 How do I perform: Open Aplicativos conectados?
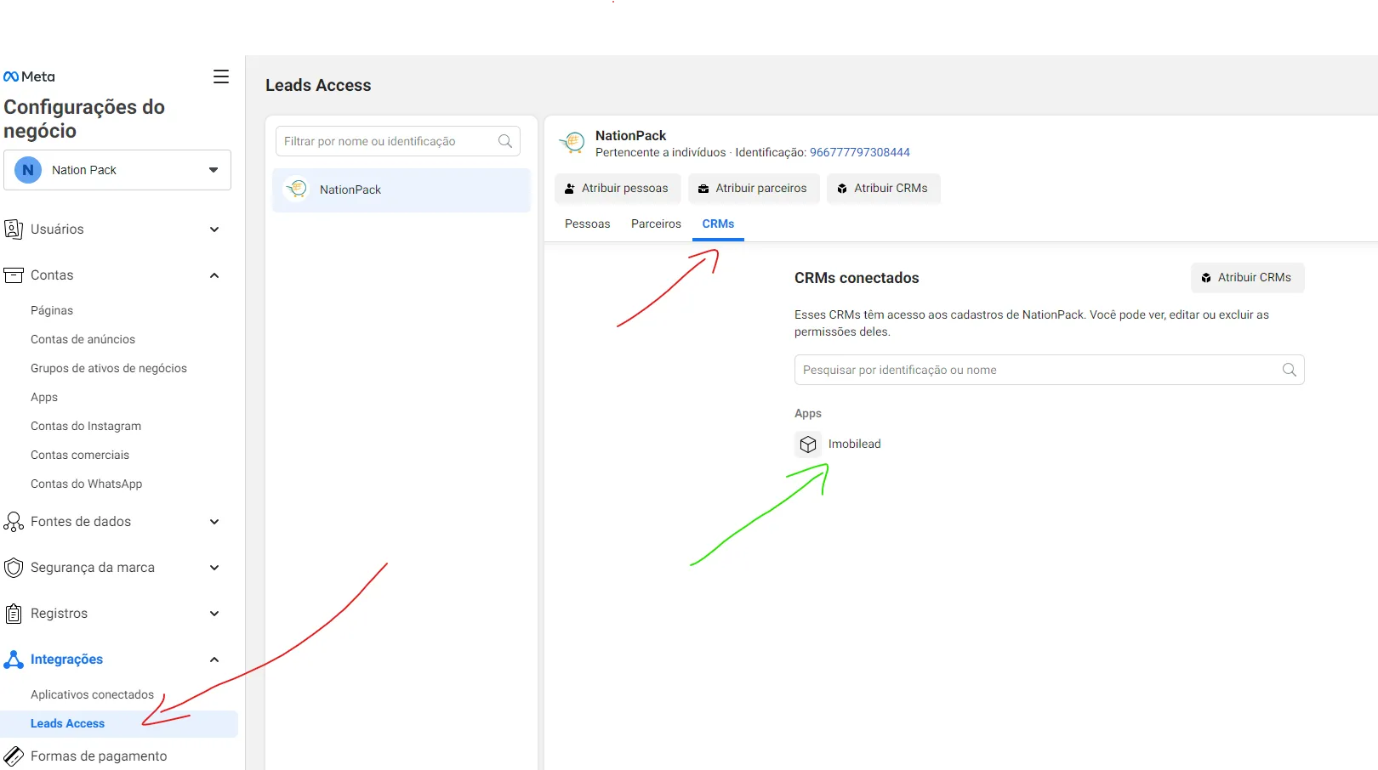click(x=92, y=695)
